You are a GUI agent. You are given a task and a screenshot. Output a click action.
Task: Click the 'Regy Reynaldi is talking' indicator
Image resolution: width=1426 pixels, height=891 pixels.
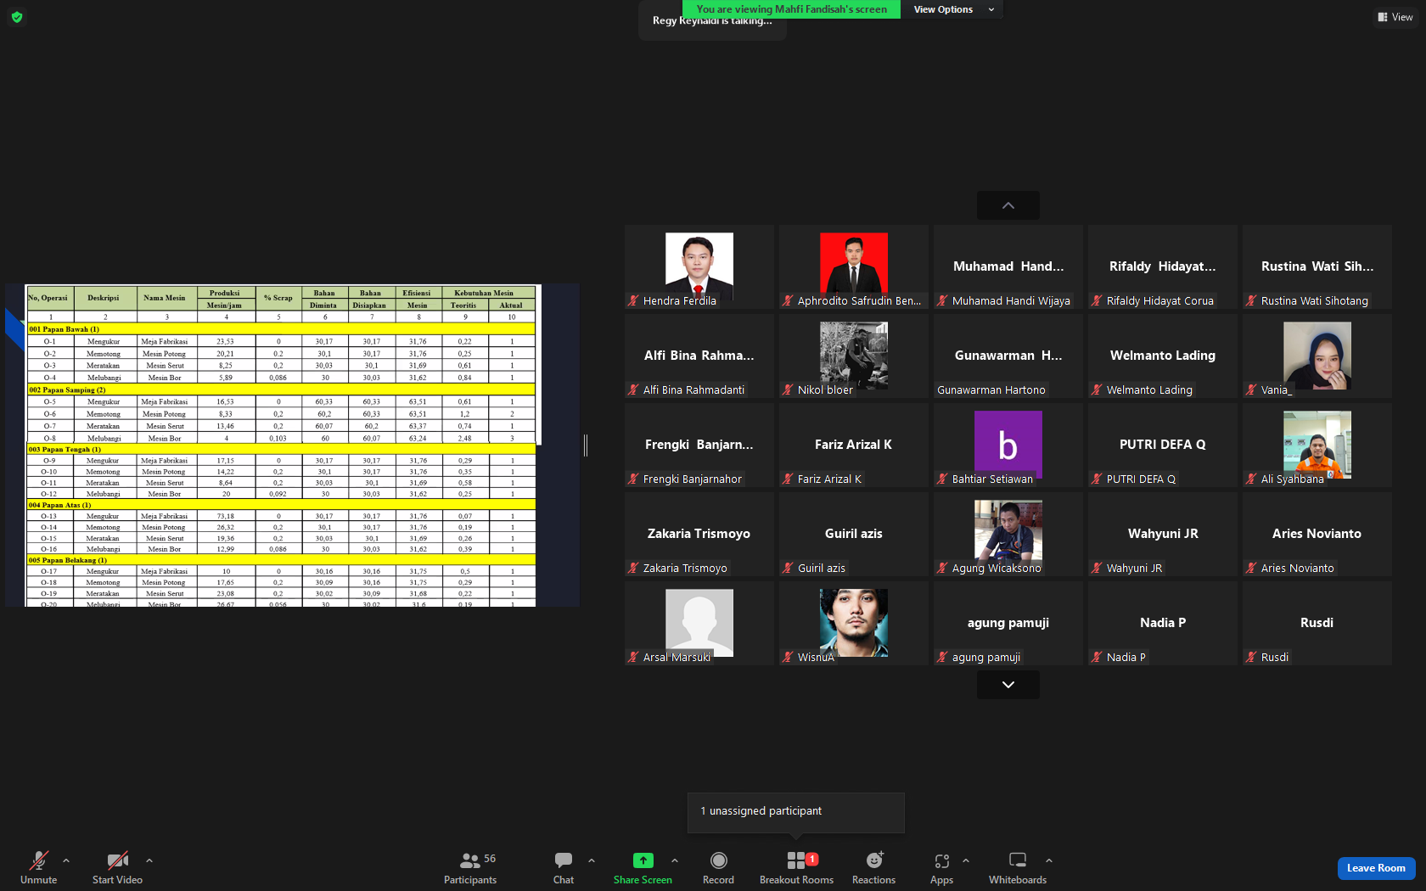click(712, 21)
